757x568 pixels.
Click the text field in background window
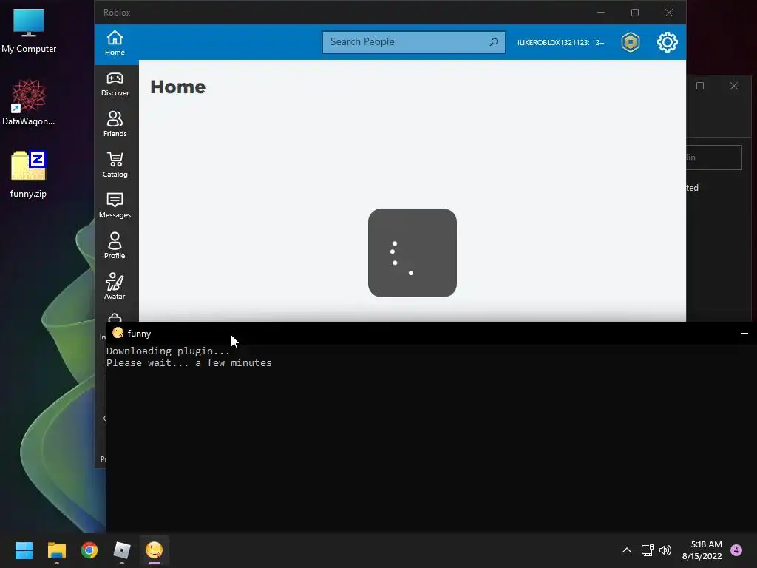coord(714,158)
